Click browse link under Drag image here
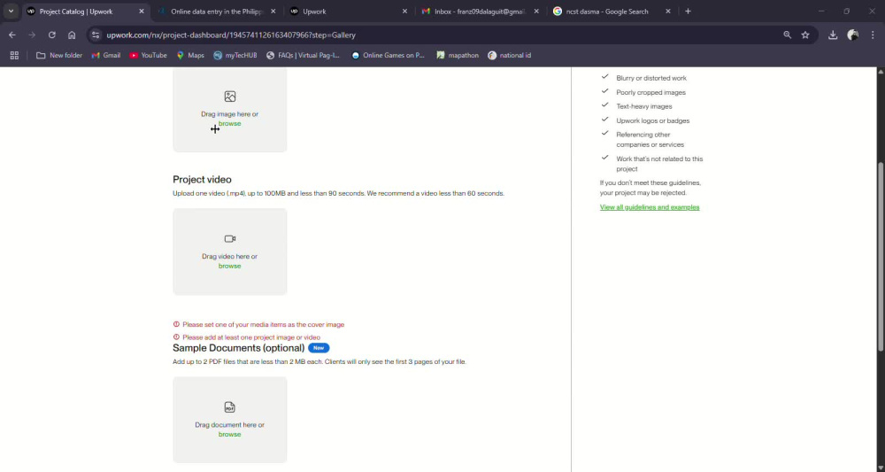 click(x=230, y=124)
